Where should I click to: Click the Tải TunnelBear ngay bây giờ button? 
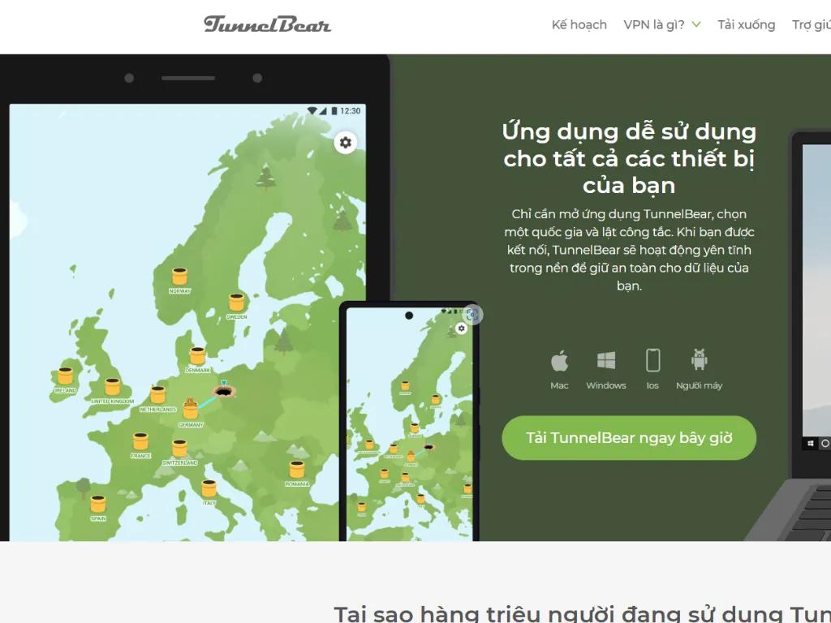(629, 437)
